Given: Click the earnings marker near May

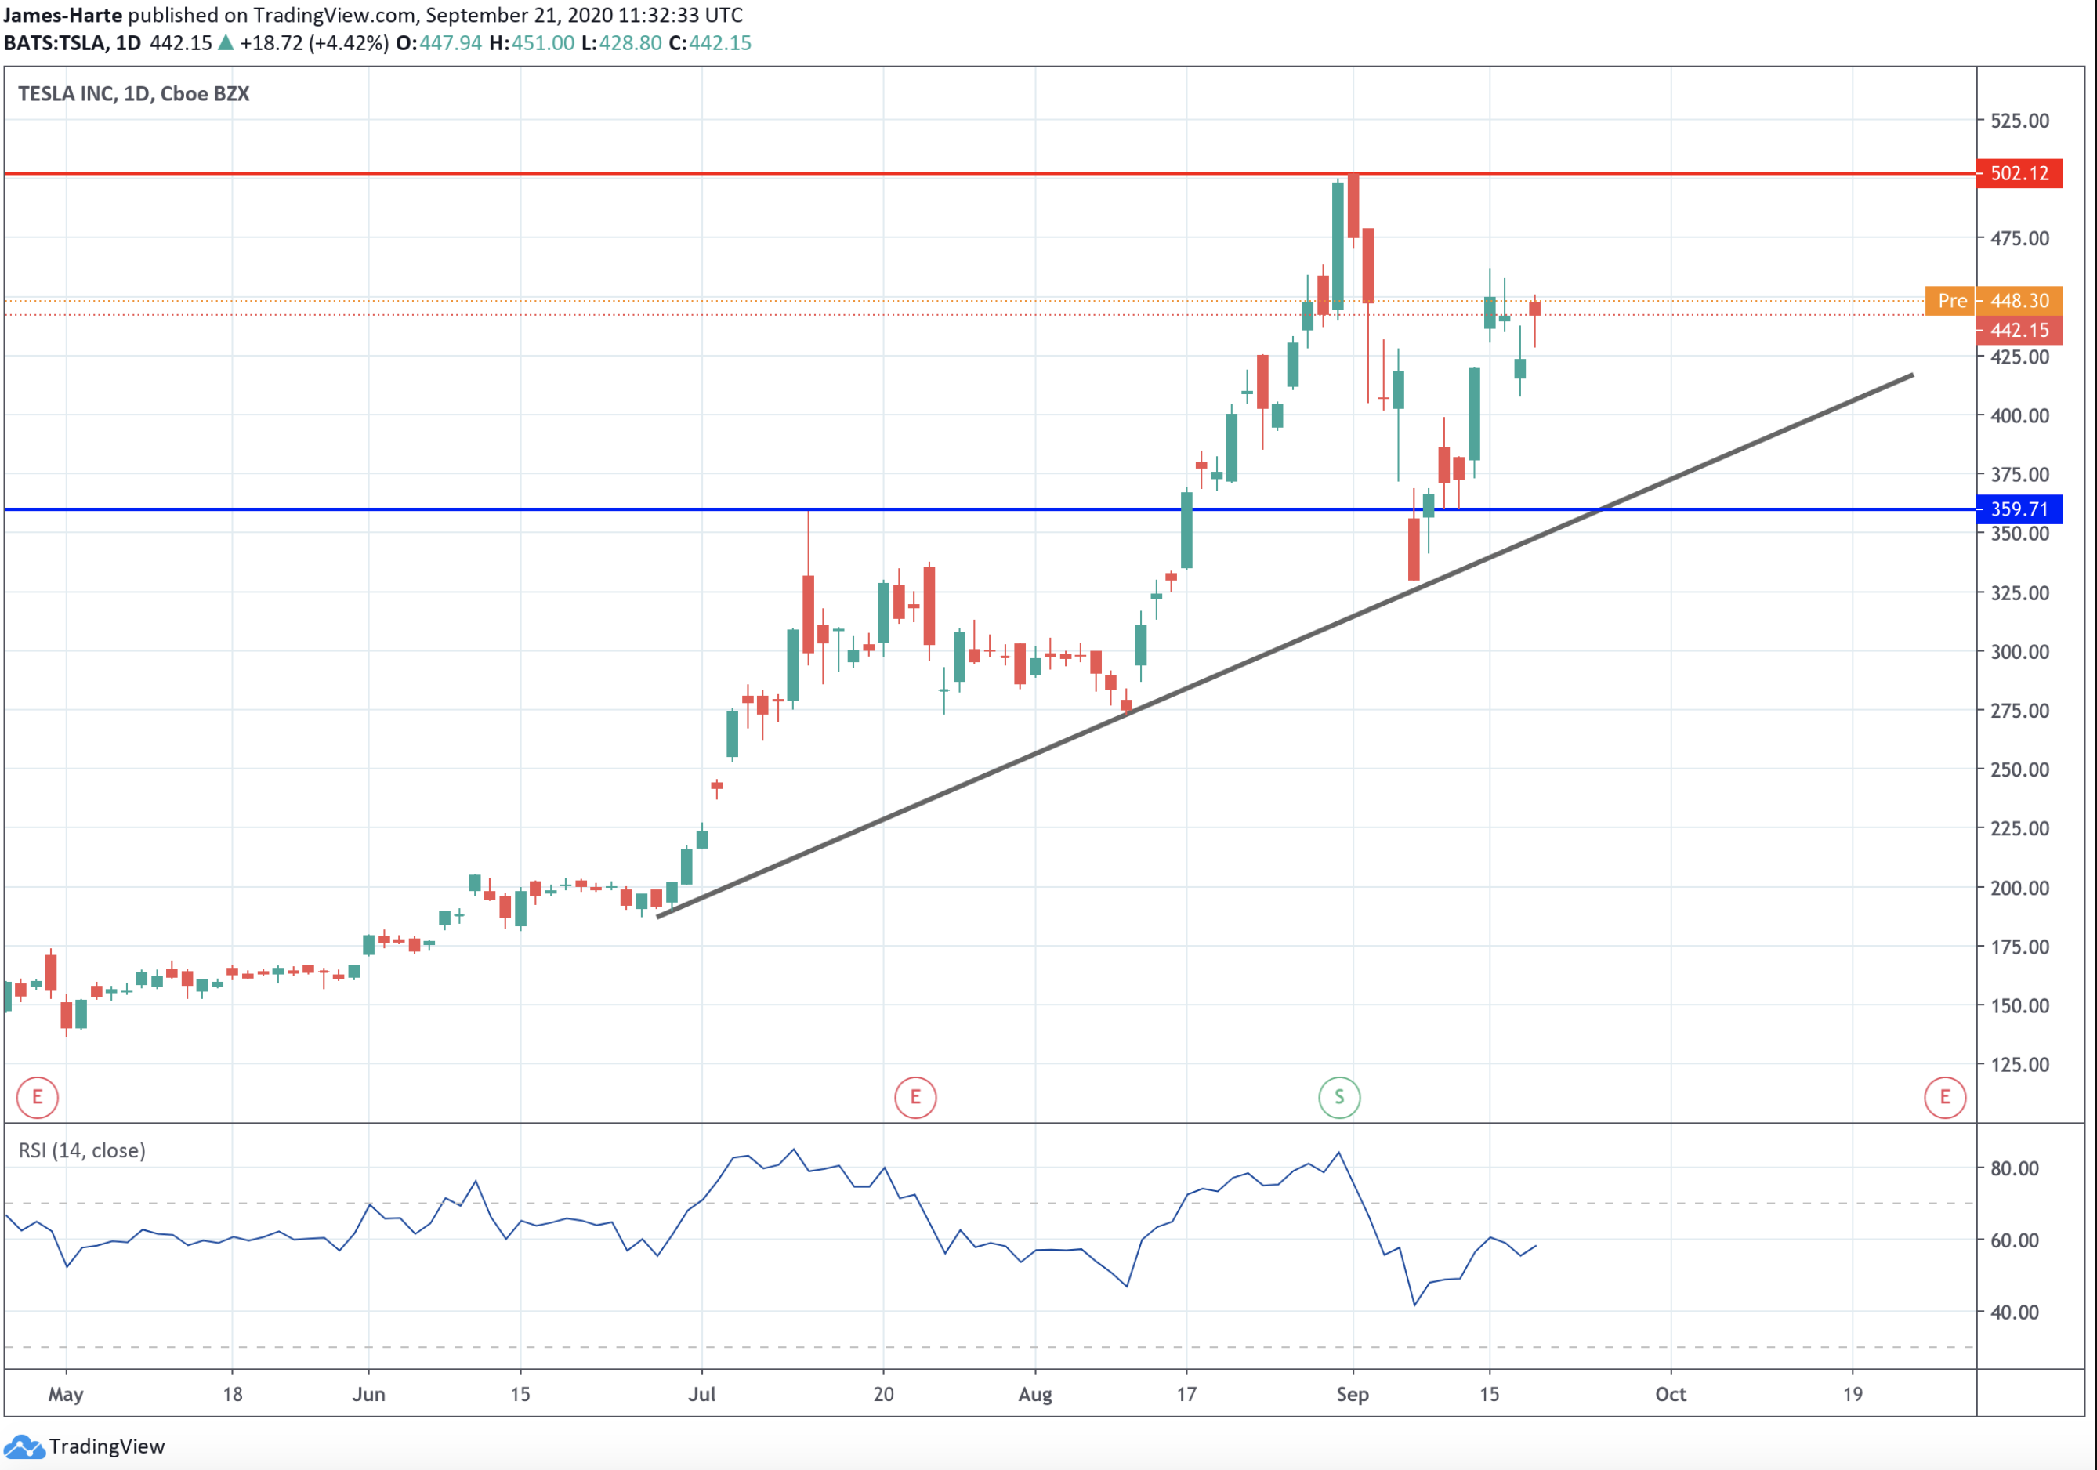Looking at the screenshot, I should click(x=38, y=1096).
